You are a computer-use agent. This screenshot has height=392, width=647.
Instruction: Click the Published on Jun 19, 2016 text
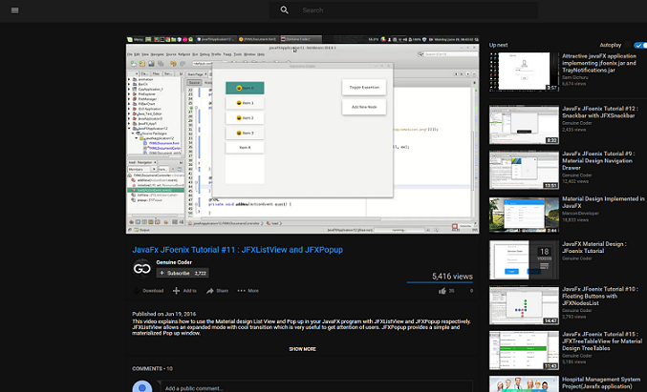tap(163, 314)
